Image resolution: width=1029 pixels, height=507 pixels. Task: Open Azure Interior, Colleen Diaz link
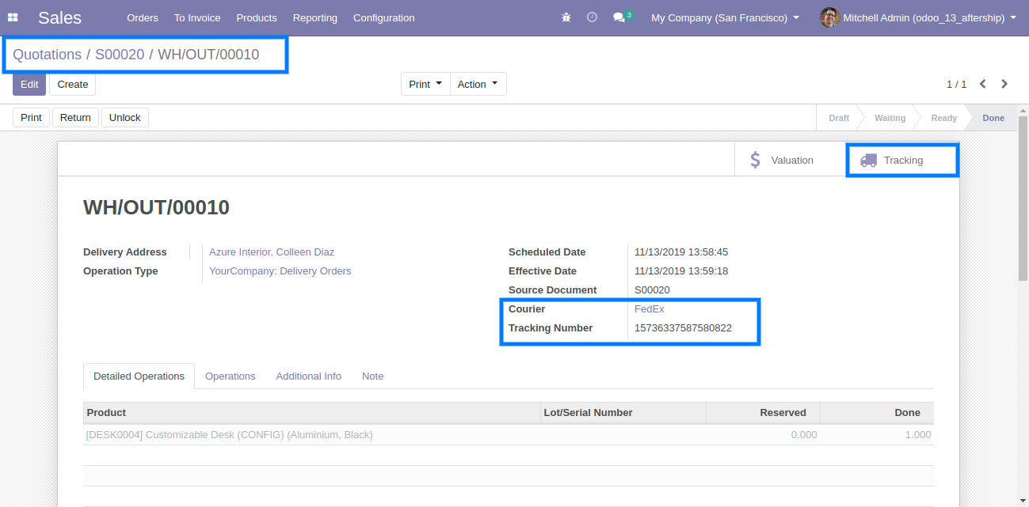click(x=272, y=252)
